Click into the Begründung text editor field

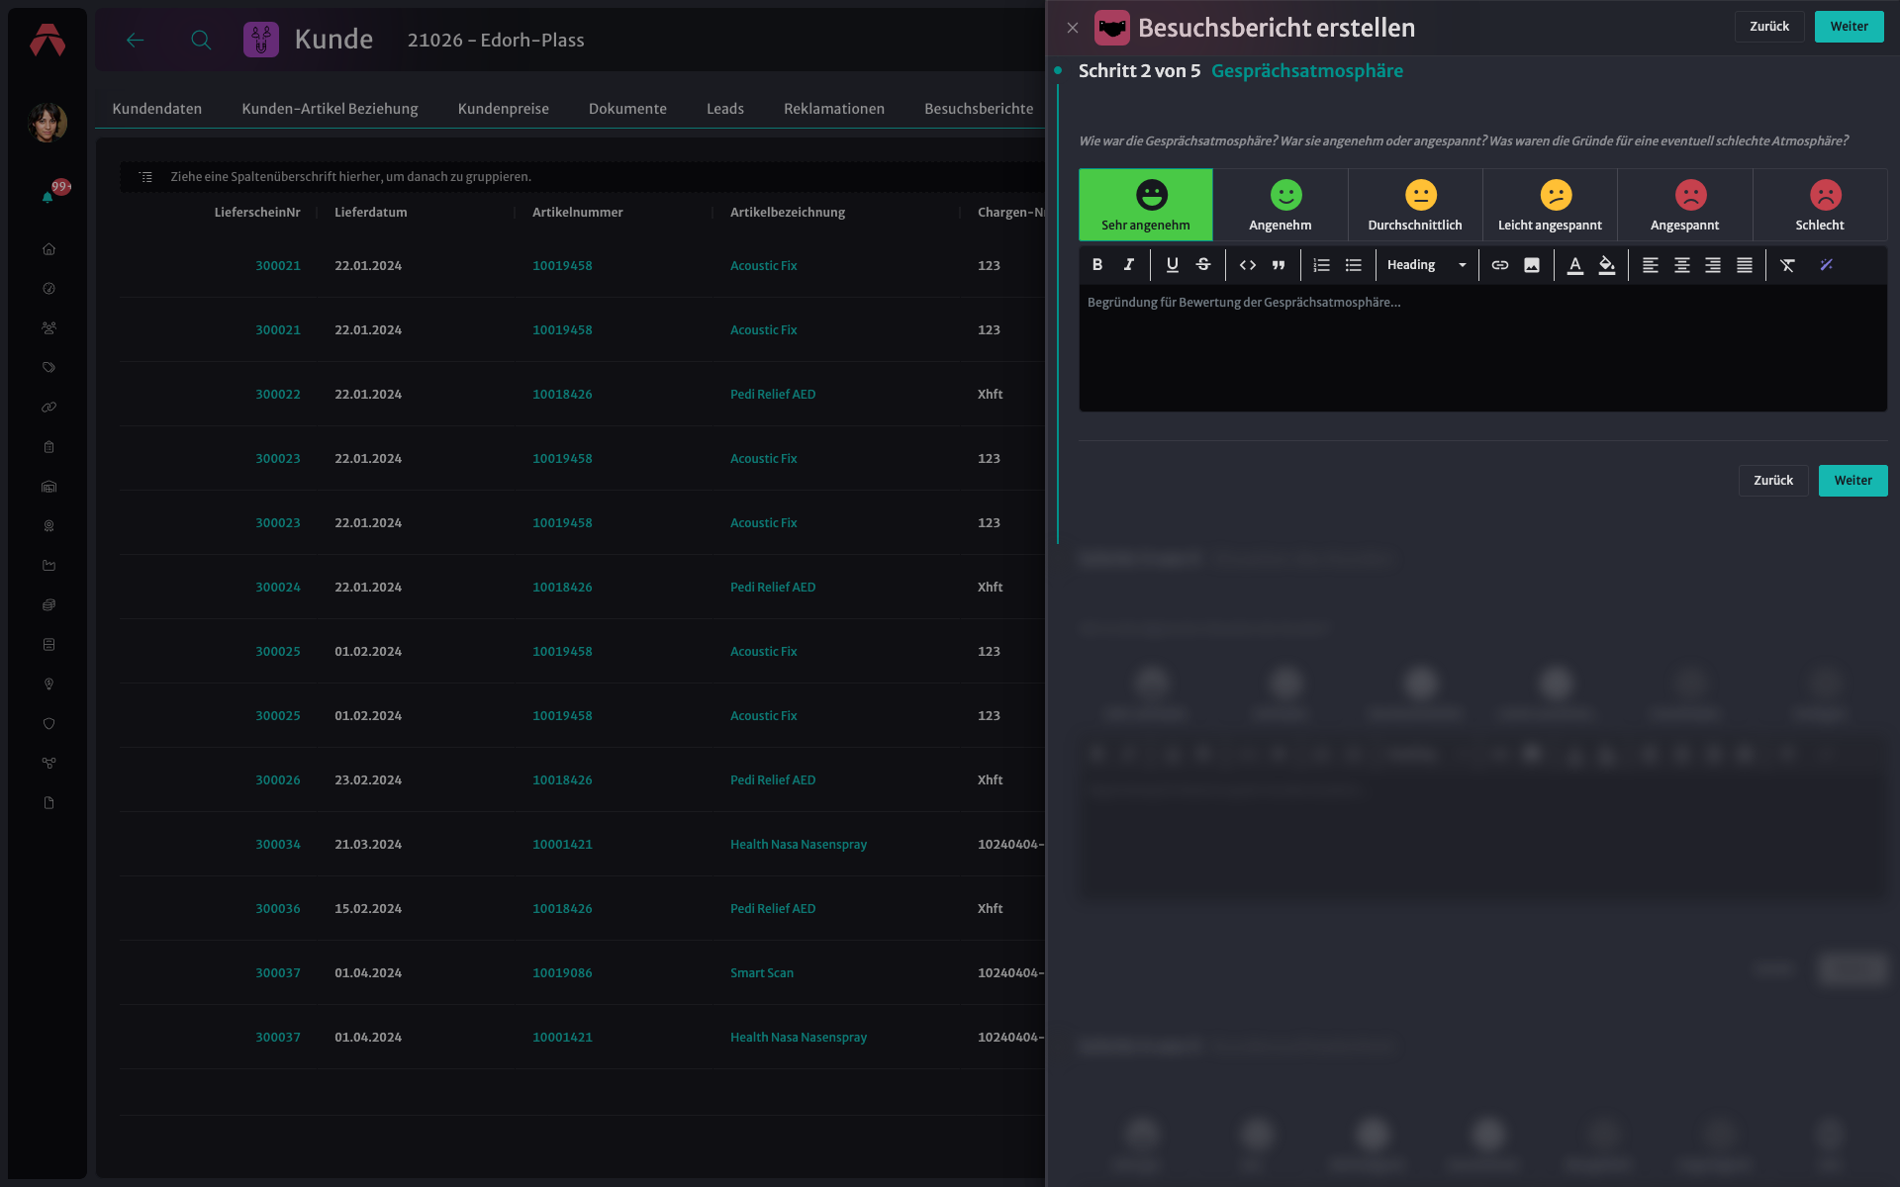pos(1482,347)
